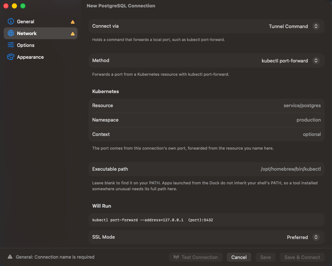The image size is (332, 266).
Task: Click the Options sliders icon
Action: tap(11, 45)
